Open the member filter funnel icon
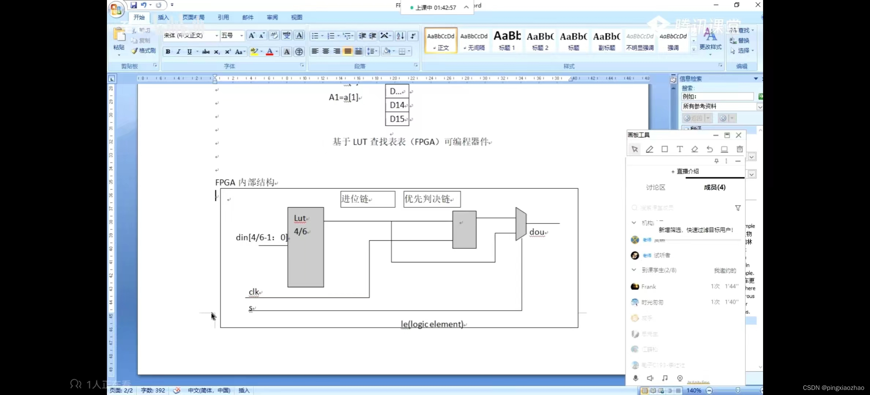 pyautogui.click(x=738, y=208)
